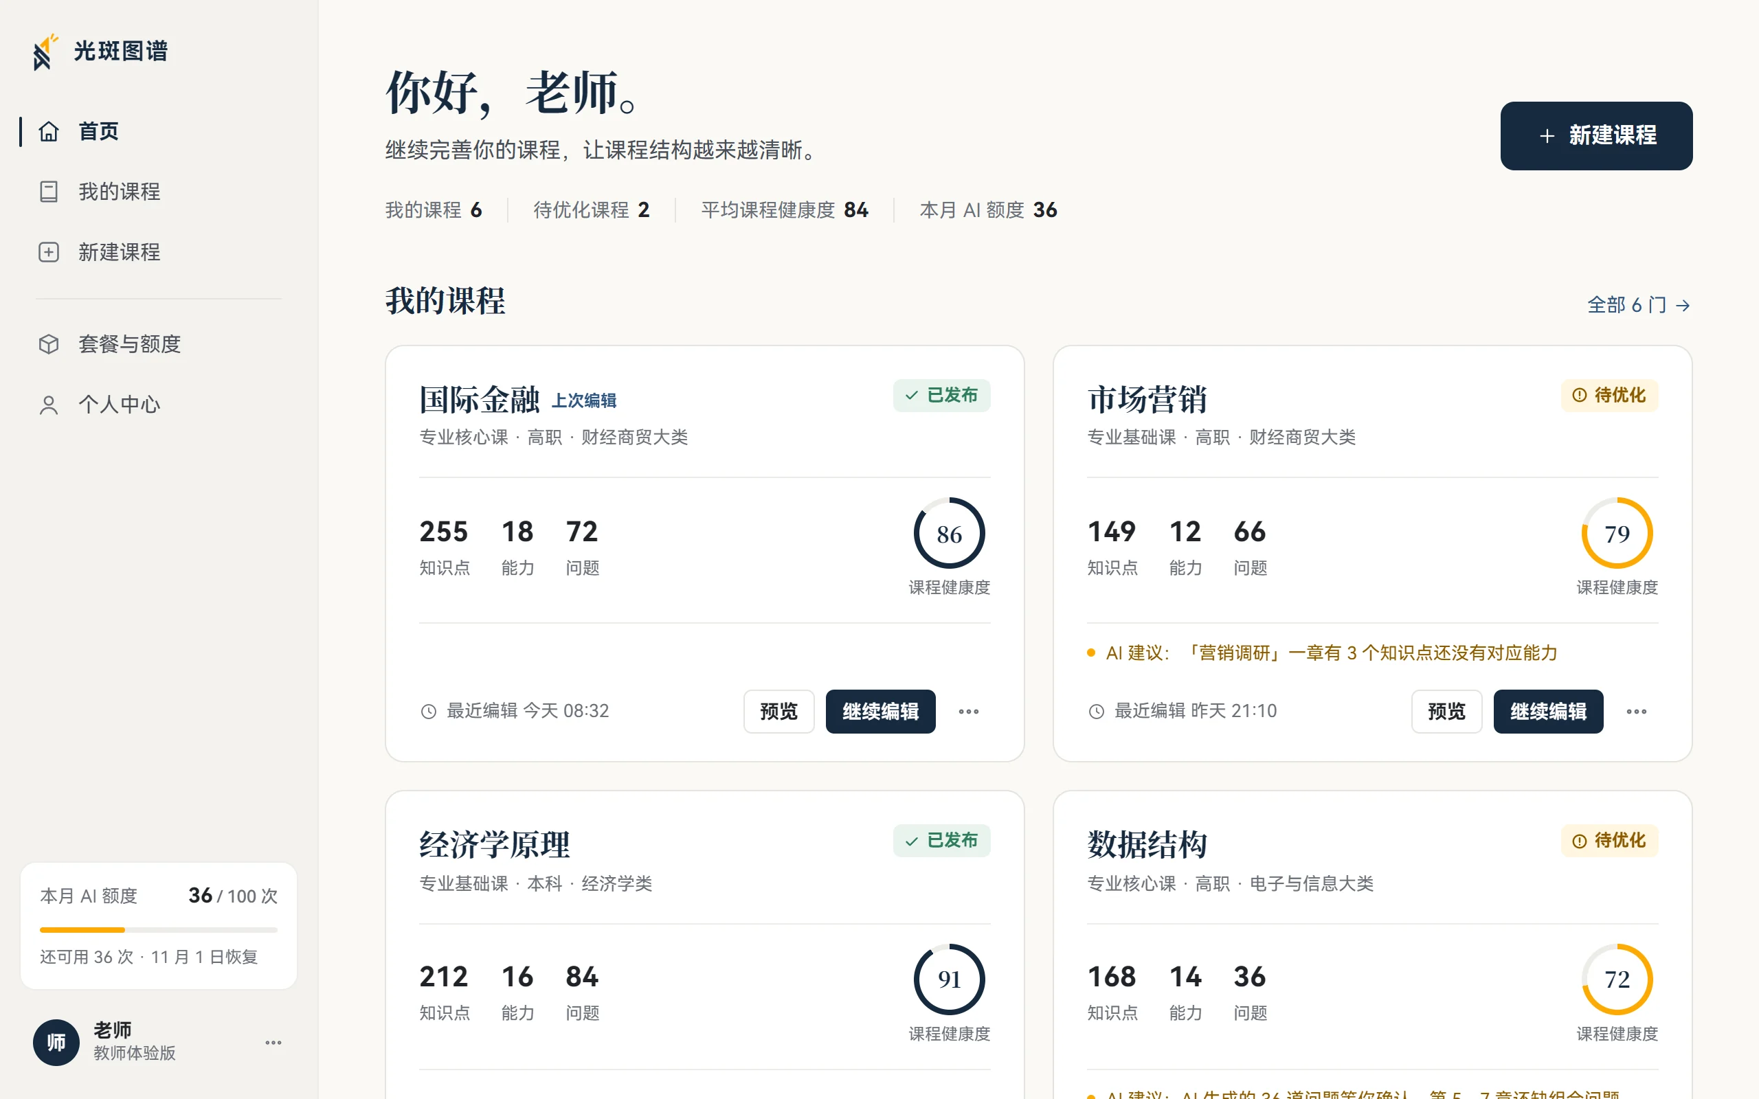The image size is (1759, 1099).
Task: Click the home icon beside 首页
Action: pyautogui.click(x=49, y=132)
